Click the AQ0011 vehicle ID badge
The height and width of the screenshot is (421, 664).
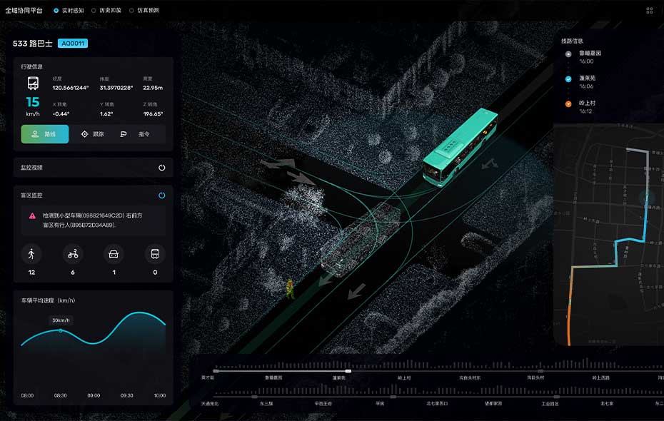tap(72, 44)
